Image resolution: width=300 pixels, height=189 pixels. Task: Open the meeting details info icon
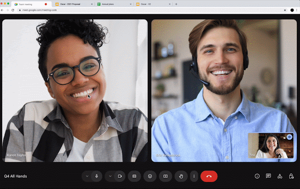pos(257,176)
